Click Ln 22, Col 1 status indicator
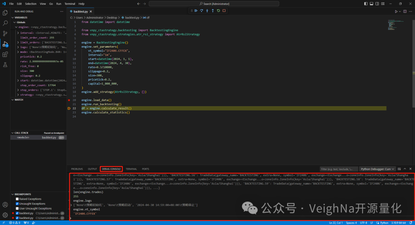This screenshot has width=415, height=225. click(x=335, y=223)
